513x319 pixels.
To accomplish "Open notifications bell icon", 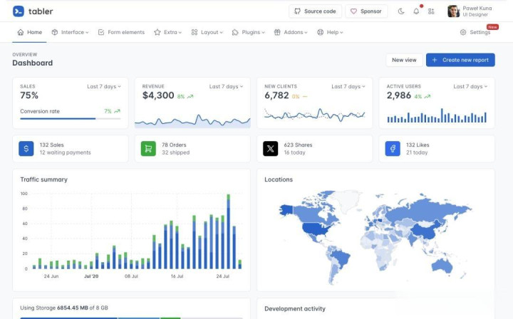I will (x=416, y=11).
